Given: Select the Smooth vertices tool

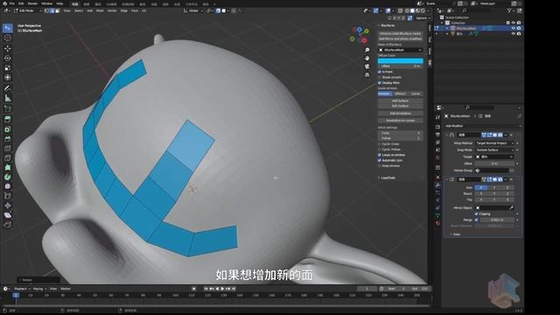Looking at the screenshot, I should (x=8, y=186).
